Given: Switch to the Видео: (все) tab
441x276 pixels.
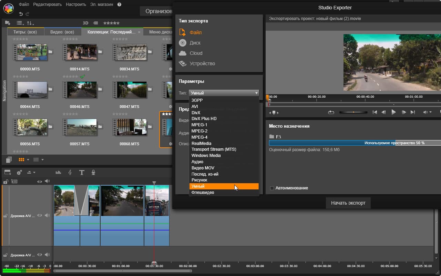Looking at the screenshot, I should click(x=62, y=32).
